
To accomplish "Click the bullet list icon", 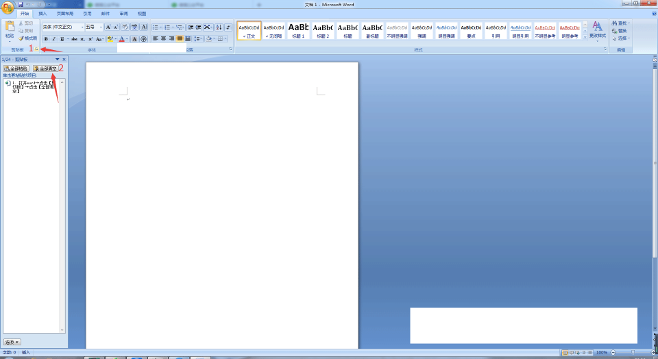I will [x=157, y=27].
